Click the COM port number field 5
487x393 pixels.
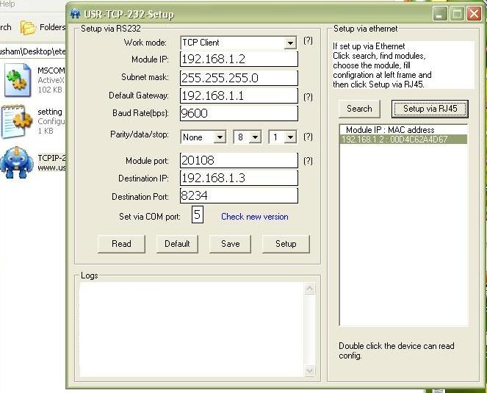[x=198, y=214]
